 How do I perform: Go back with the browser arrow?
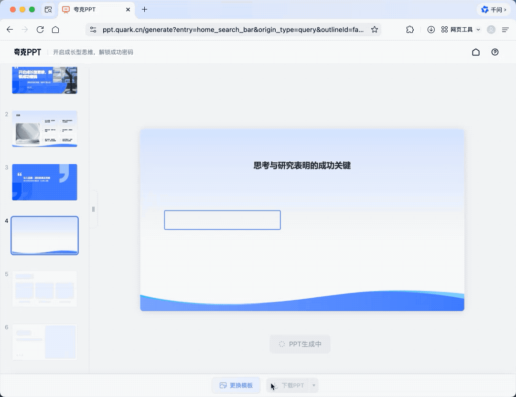10,30
